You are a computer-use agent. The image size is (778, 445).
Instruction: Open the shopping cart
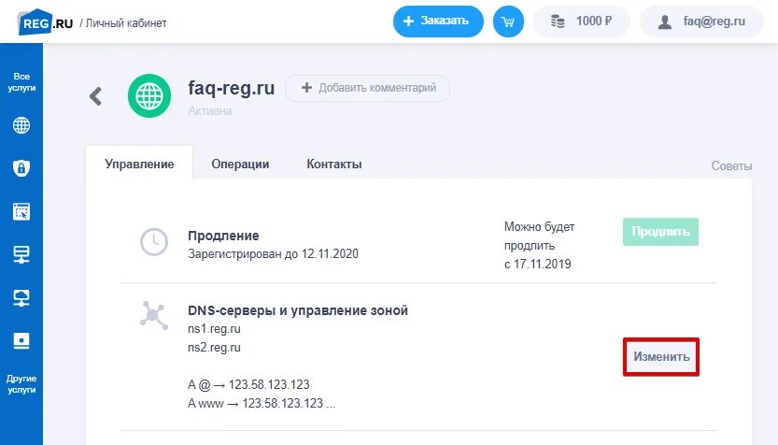click(x=507, y=22)
